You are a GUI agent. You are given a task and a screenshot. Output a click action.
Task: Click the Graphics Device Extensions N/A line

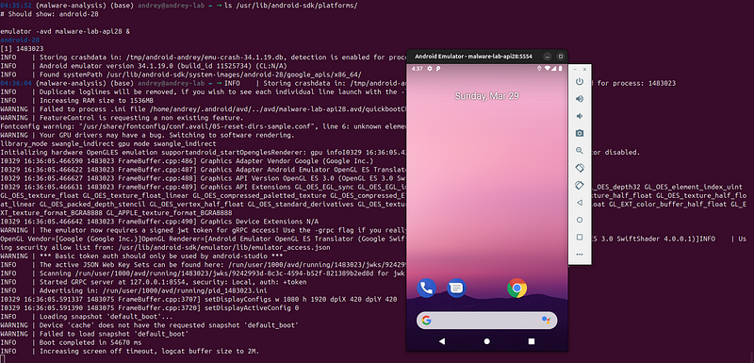click(x=159, y=222)
